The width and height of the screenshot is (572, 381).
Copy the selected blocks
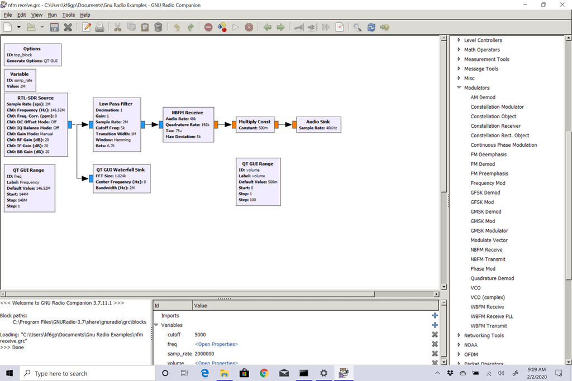[x=131, y=27]
